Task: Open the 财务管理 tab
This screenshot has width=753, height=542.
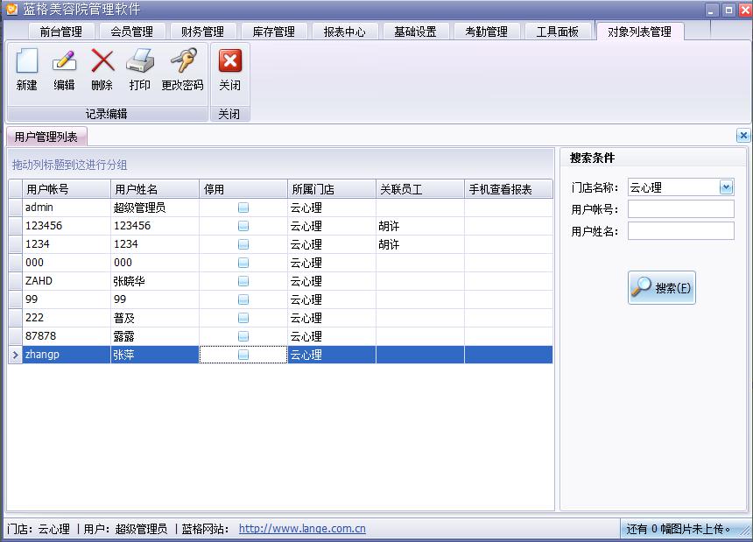Action: [202, 32]
